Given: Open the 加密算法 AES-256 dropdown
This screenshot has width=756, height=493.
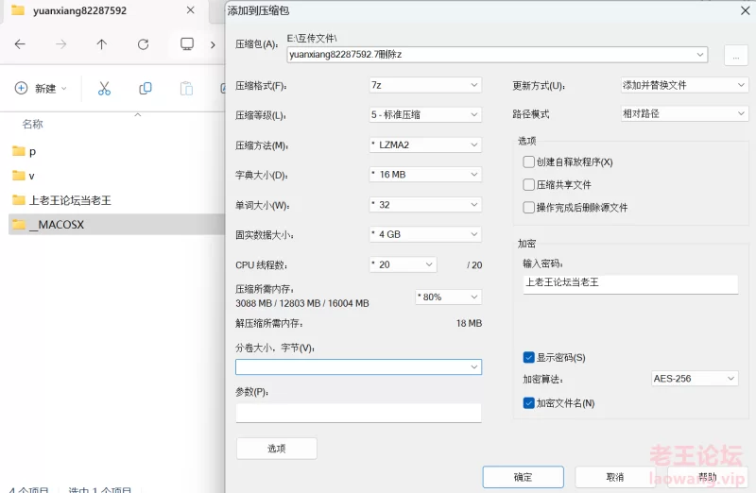Looking at the screenshot, I should pos(695,379).
